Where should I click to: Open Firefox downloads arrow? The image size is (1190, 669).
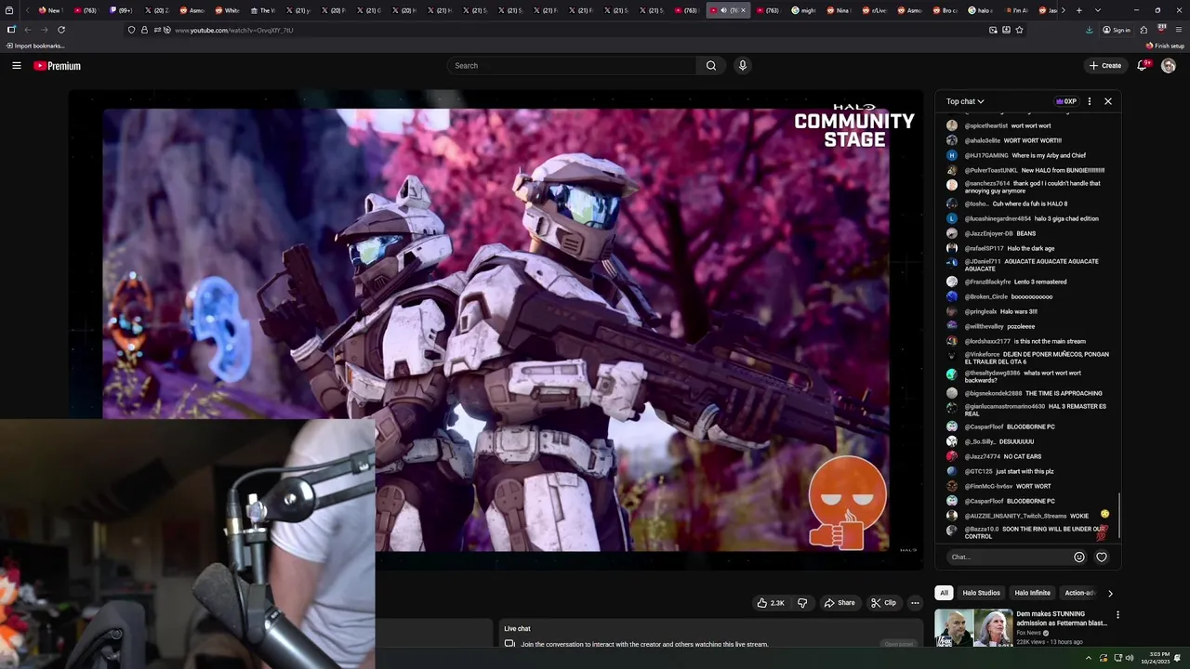pos(1090,30)
